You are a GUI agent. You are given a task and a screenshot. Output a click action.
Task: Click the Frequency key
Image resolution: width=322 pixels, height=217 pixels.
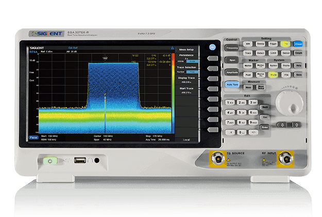tap(232, 48)
